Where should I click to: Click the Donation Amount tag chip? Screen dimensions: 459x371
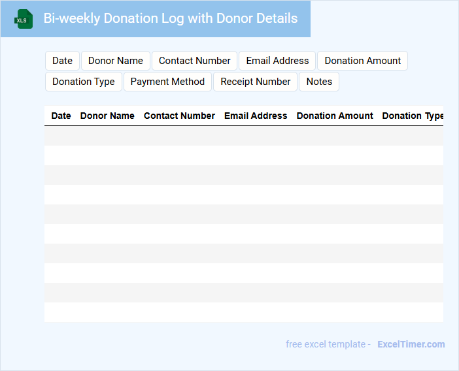pos(362,61)
